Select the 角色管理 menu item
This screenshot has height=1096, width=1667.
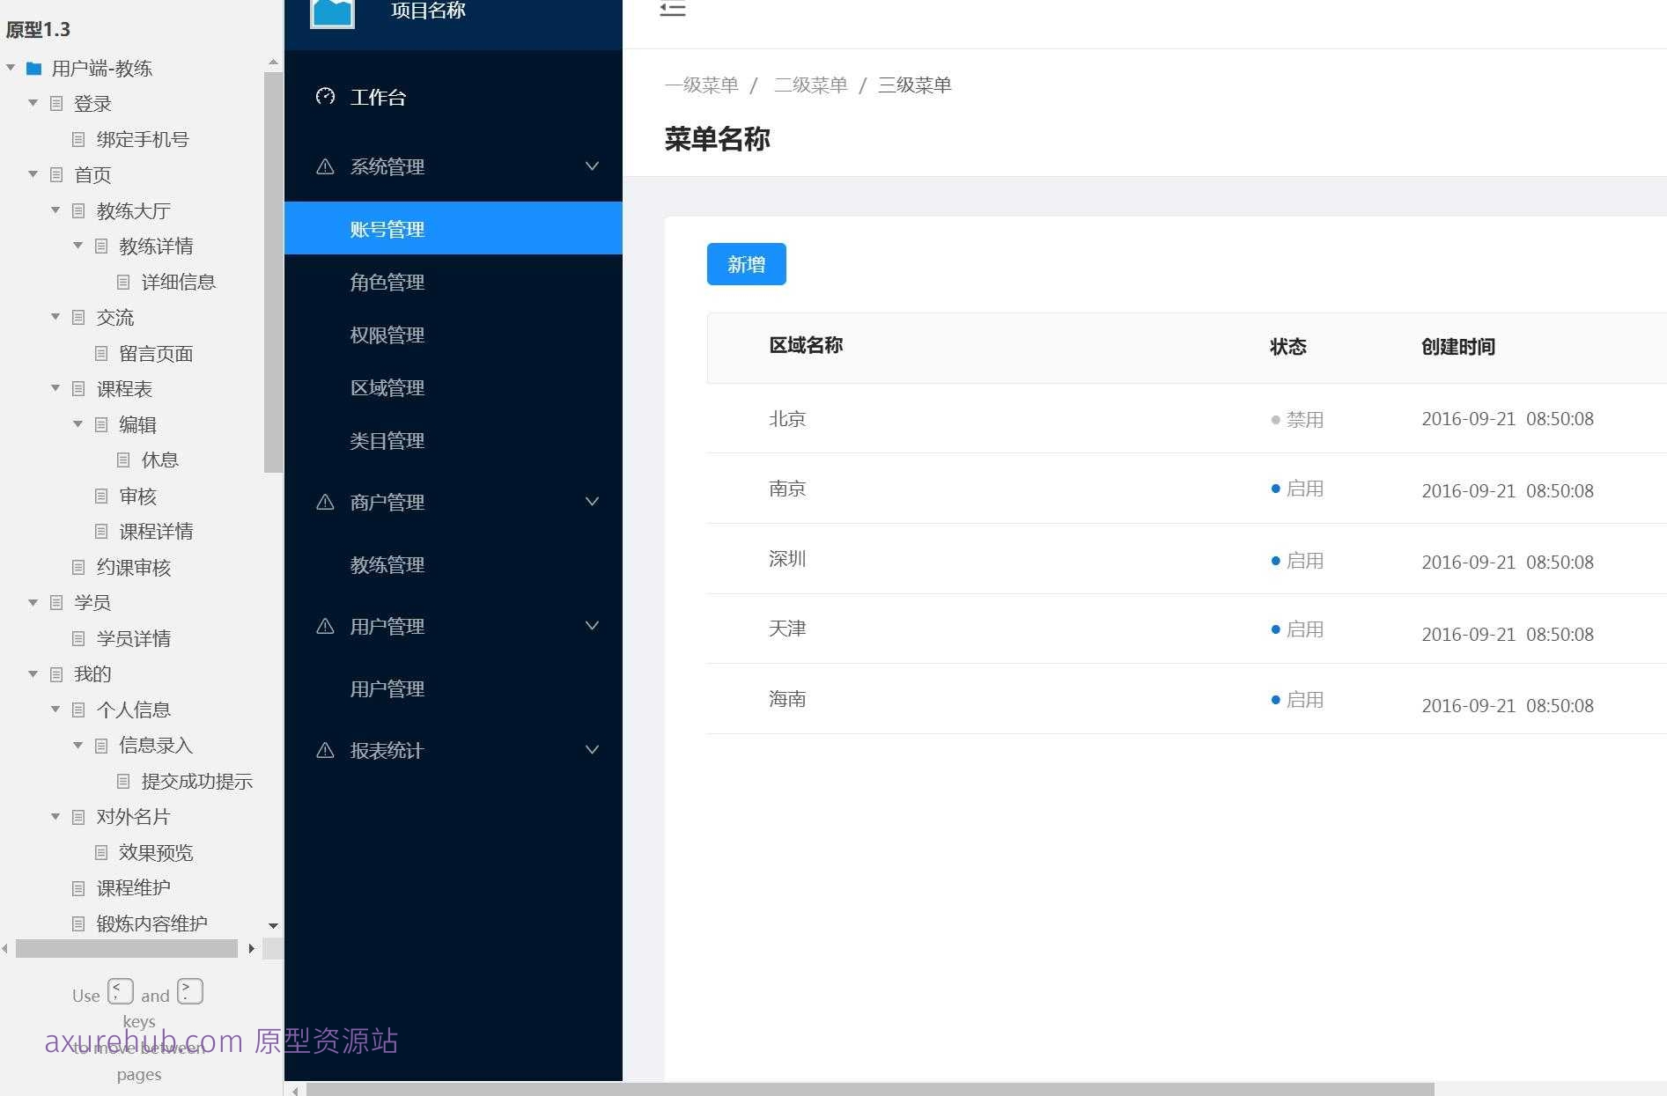386,282
